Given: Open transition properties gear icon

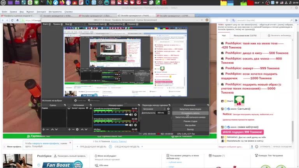Looking at the screenshot, I should 169,109.
